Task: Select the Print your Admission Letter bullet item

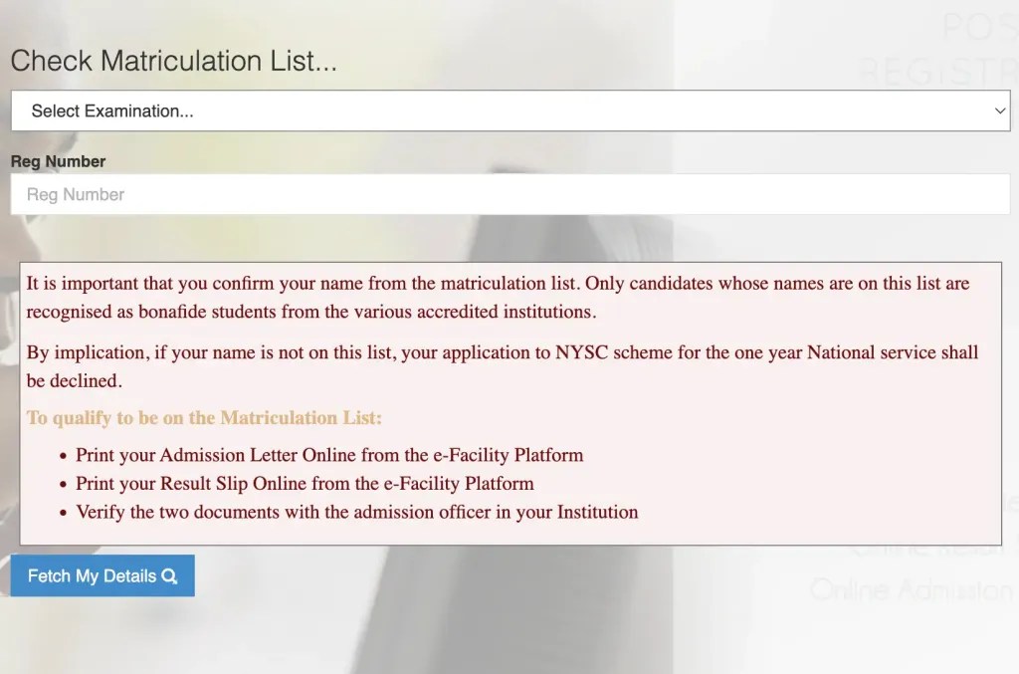Action: pos(329,455)
